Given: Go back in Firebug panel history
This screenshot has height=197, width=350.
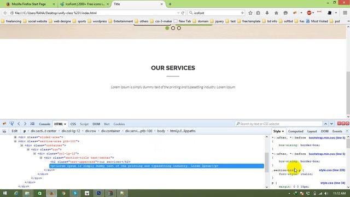Looking at the screenshot, I should pos(19,124).
